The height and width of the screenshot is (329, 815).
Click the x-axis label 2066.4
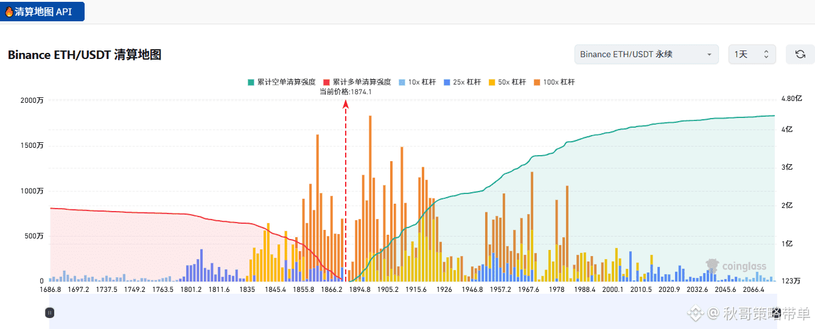(x=754, y=289)
